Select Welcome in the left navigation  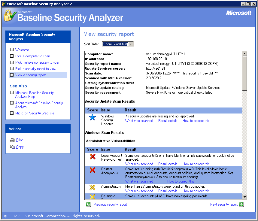(x=22, y=50)
